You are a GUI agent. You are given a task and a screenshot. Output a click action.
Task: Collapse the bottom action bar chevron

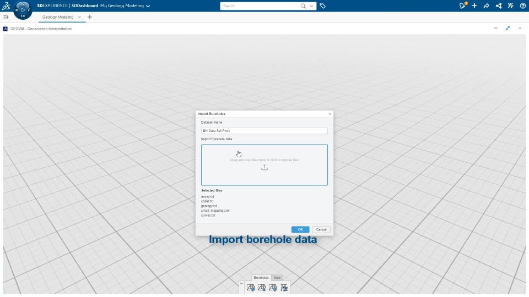(241, 284)
